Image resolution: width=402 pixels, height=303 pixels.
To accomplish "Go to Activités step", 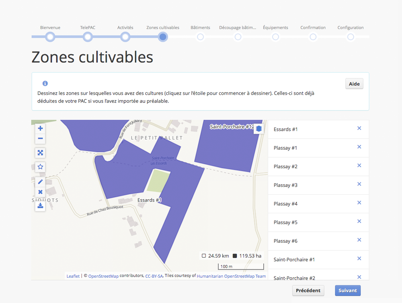I will (125, 37).
